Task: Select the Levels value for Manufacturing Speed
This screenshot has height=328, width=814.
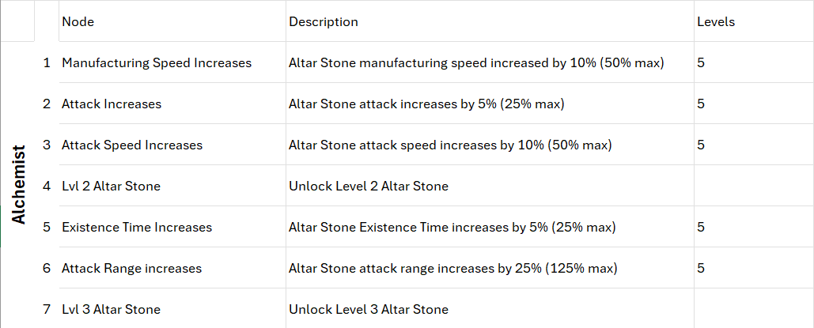Action: tap(754, 62)
